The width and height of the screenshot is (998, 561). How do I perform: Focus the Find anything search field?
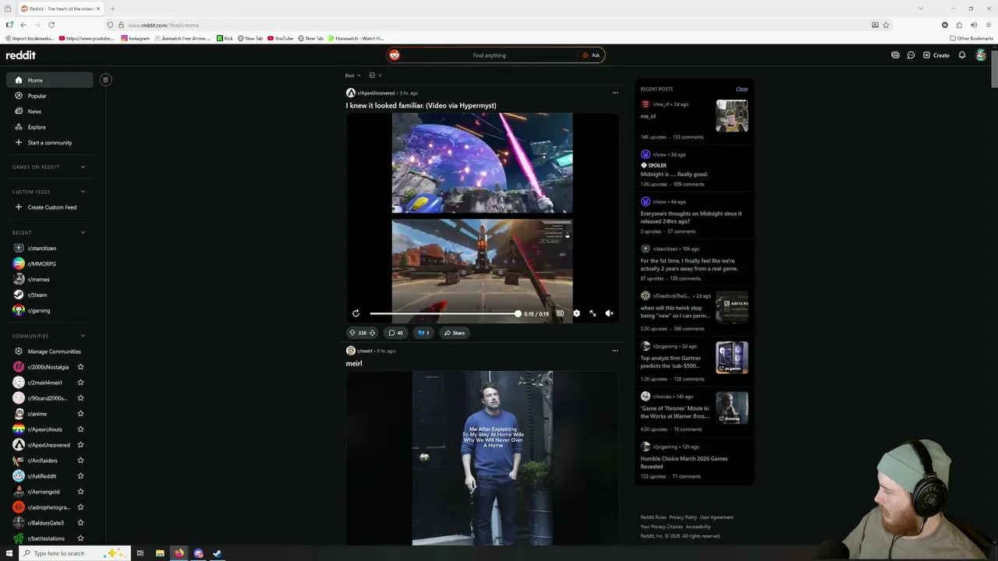489,55
